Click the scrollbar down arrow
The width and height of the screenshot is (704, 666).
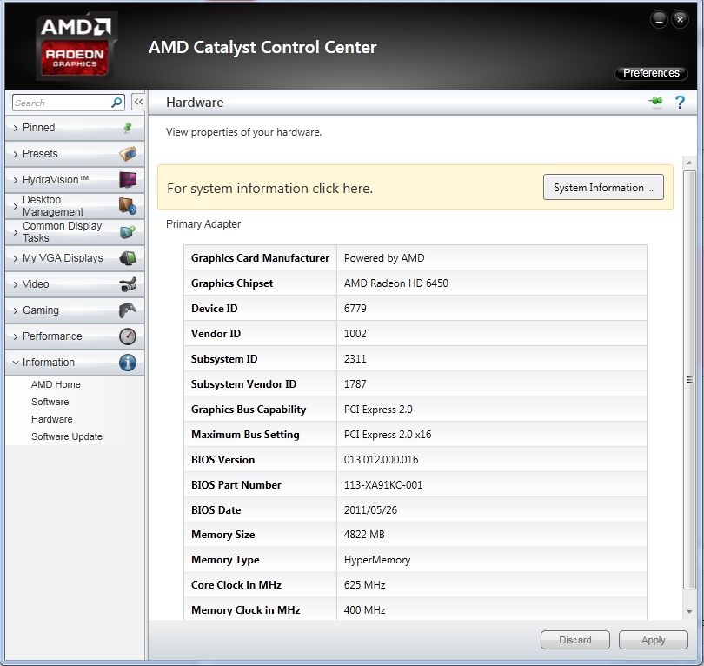point(688,612)
